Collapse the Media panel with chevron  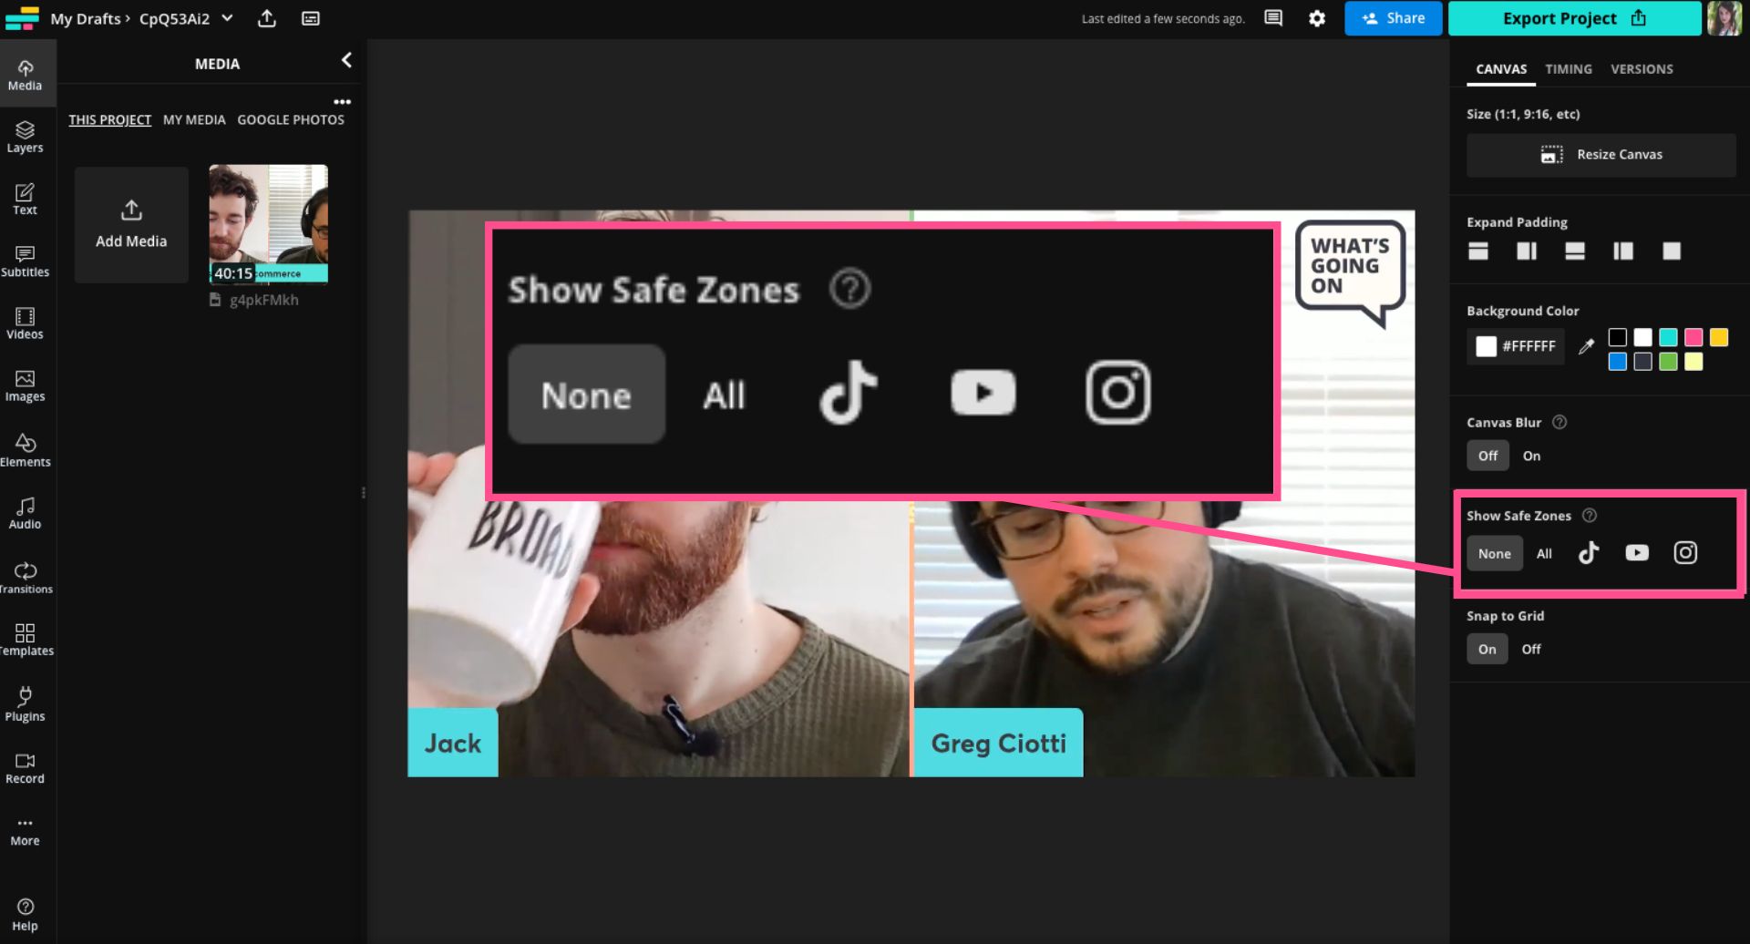pos(346,60)
